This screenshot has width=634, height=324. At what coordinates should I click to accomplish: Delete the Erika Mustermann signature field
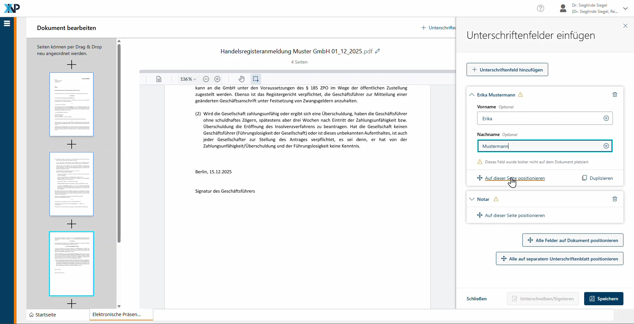click(615, 94)
